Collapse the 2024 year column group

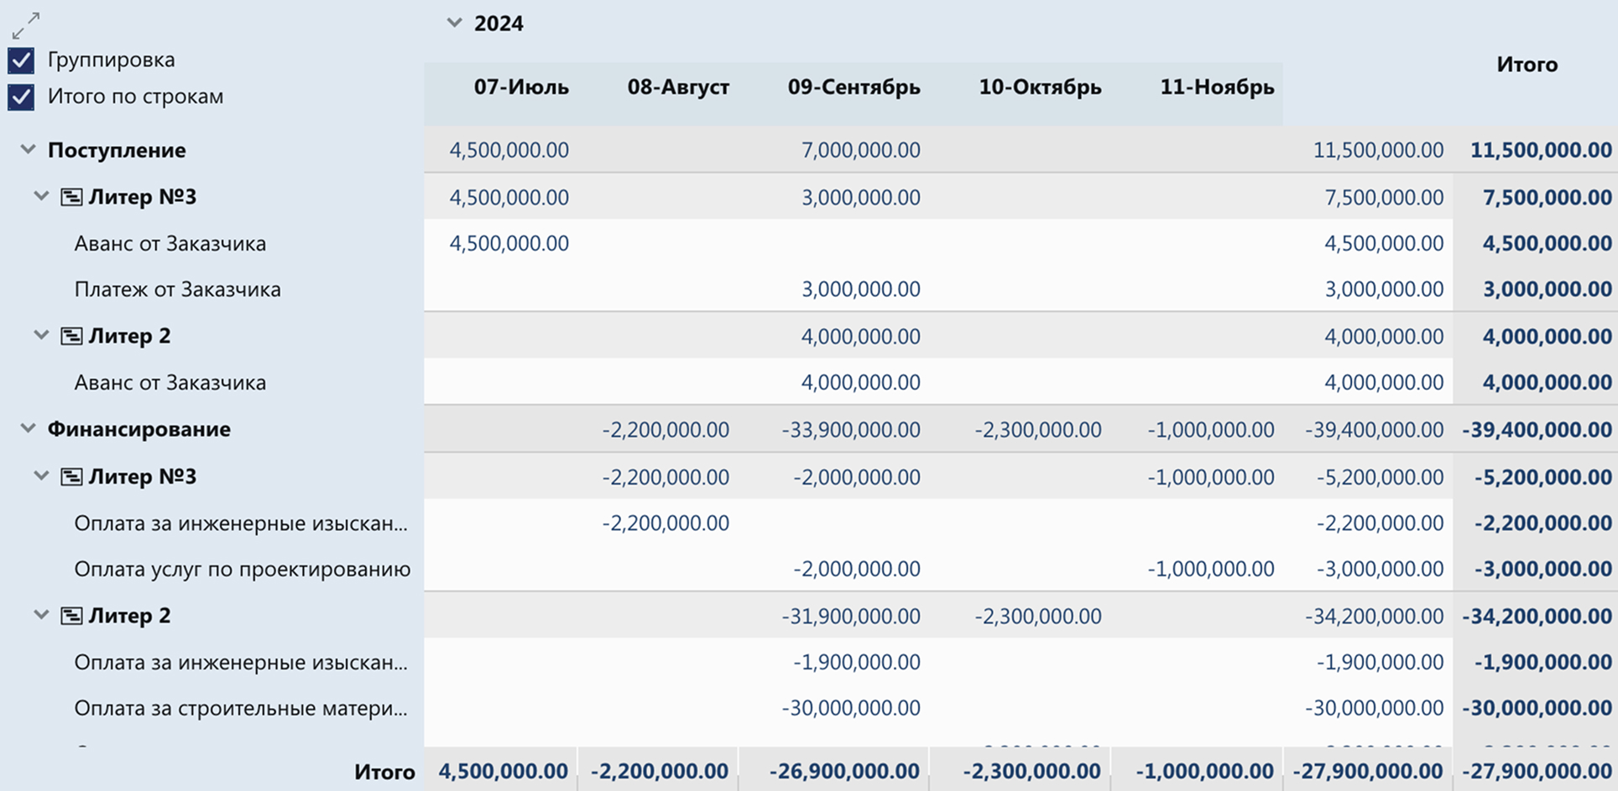click(454, 23)
